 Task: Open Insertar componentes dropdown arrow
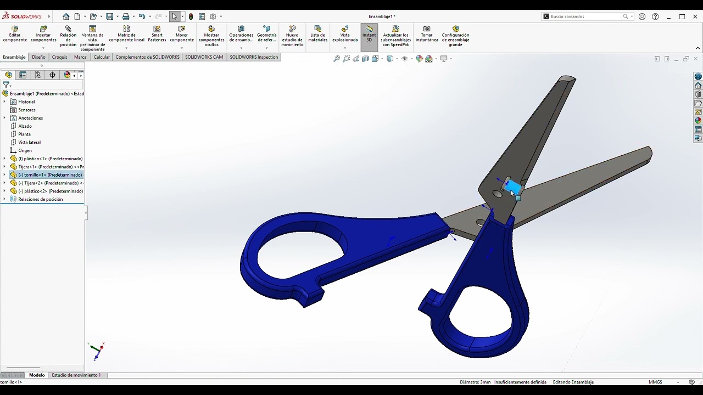(x=43, y=48)
